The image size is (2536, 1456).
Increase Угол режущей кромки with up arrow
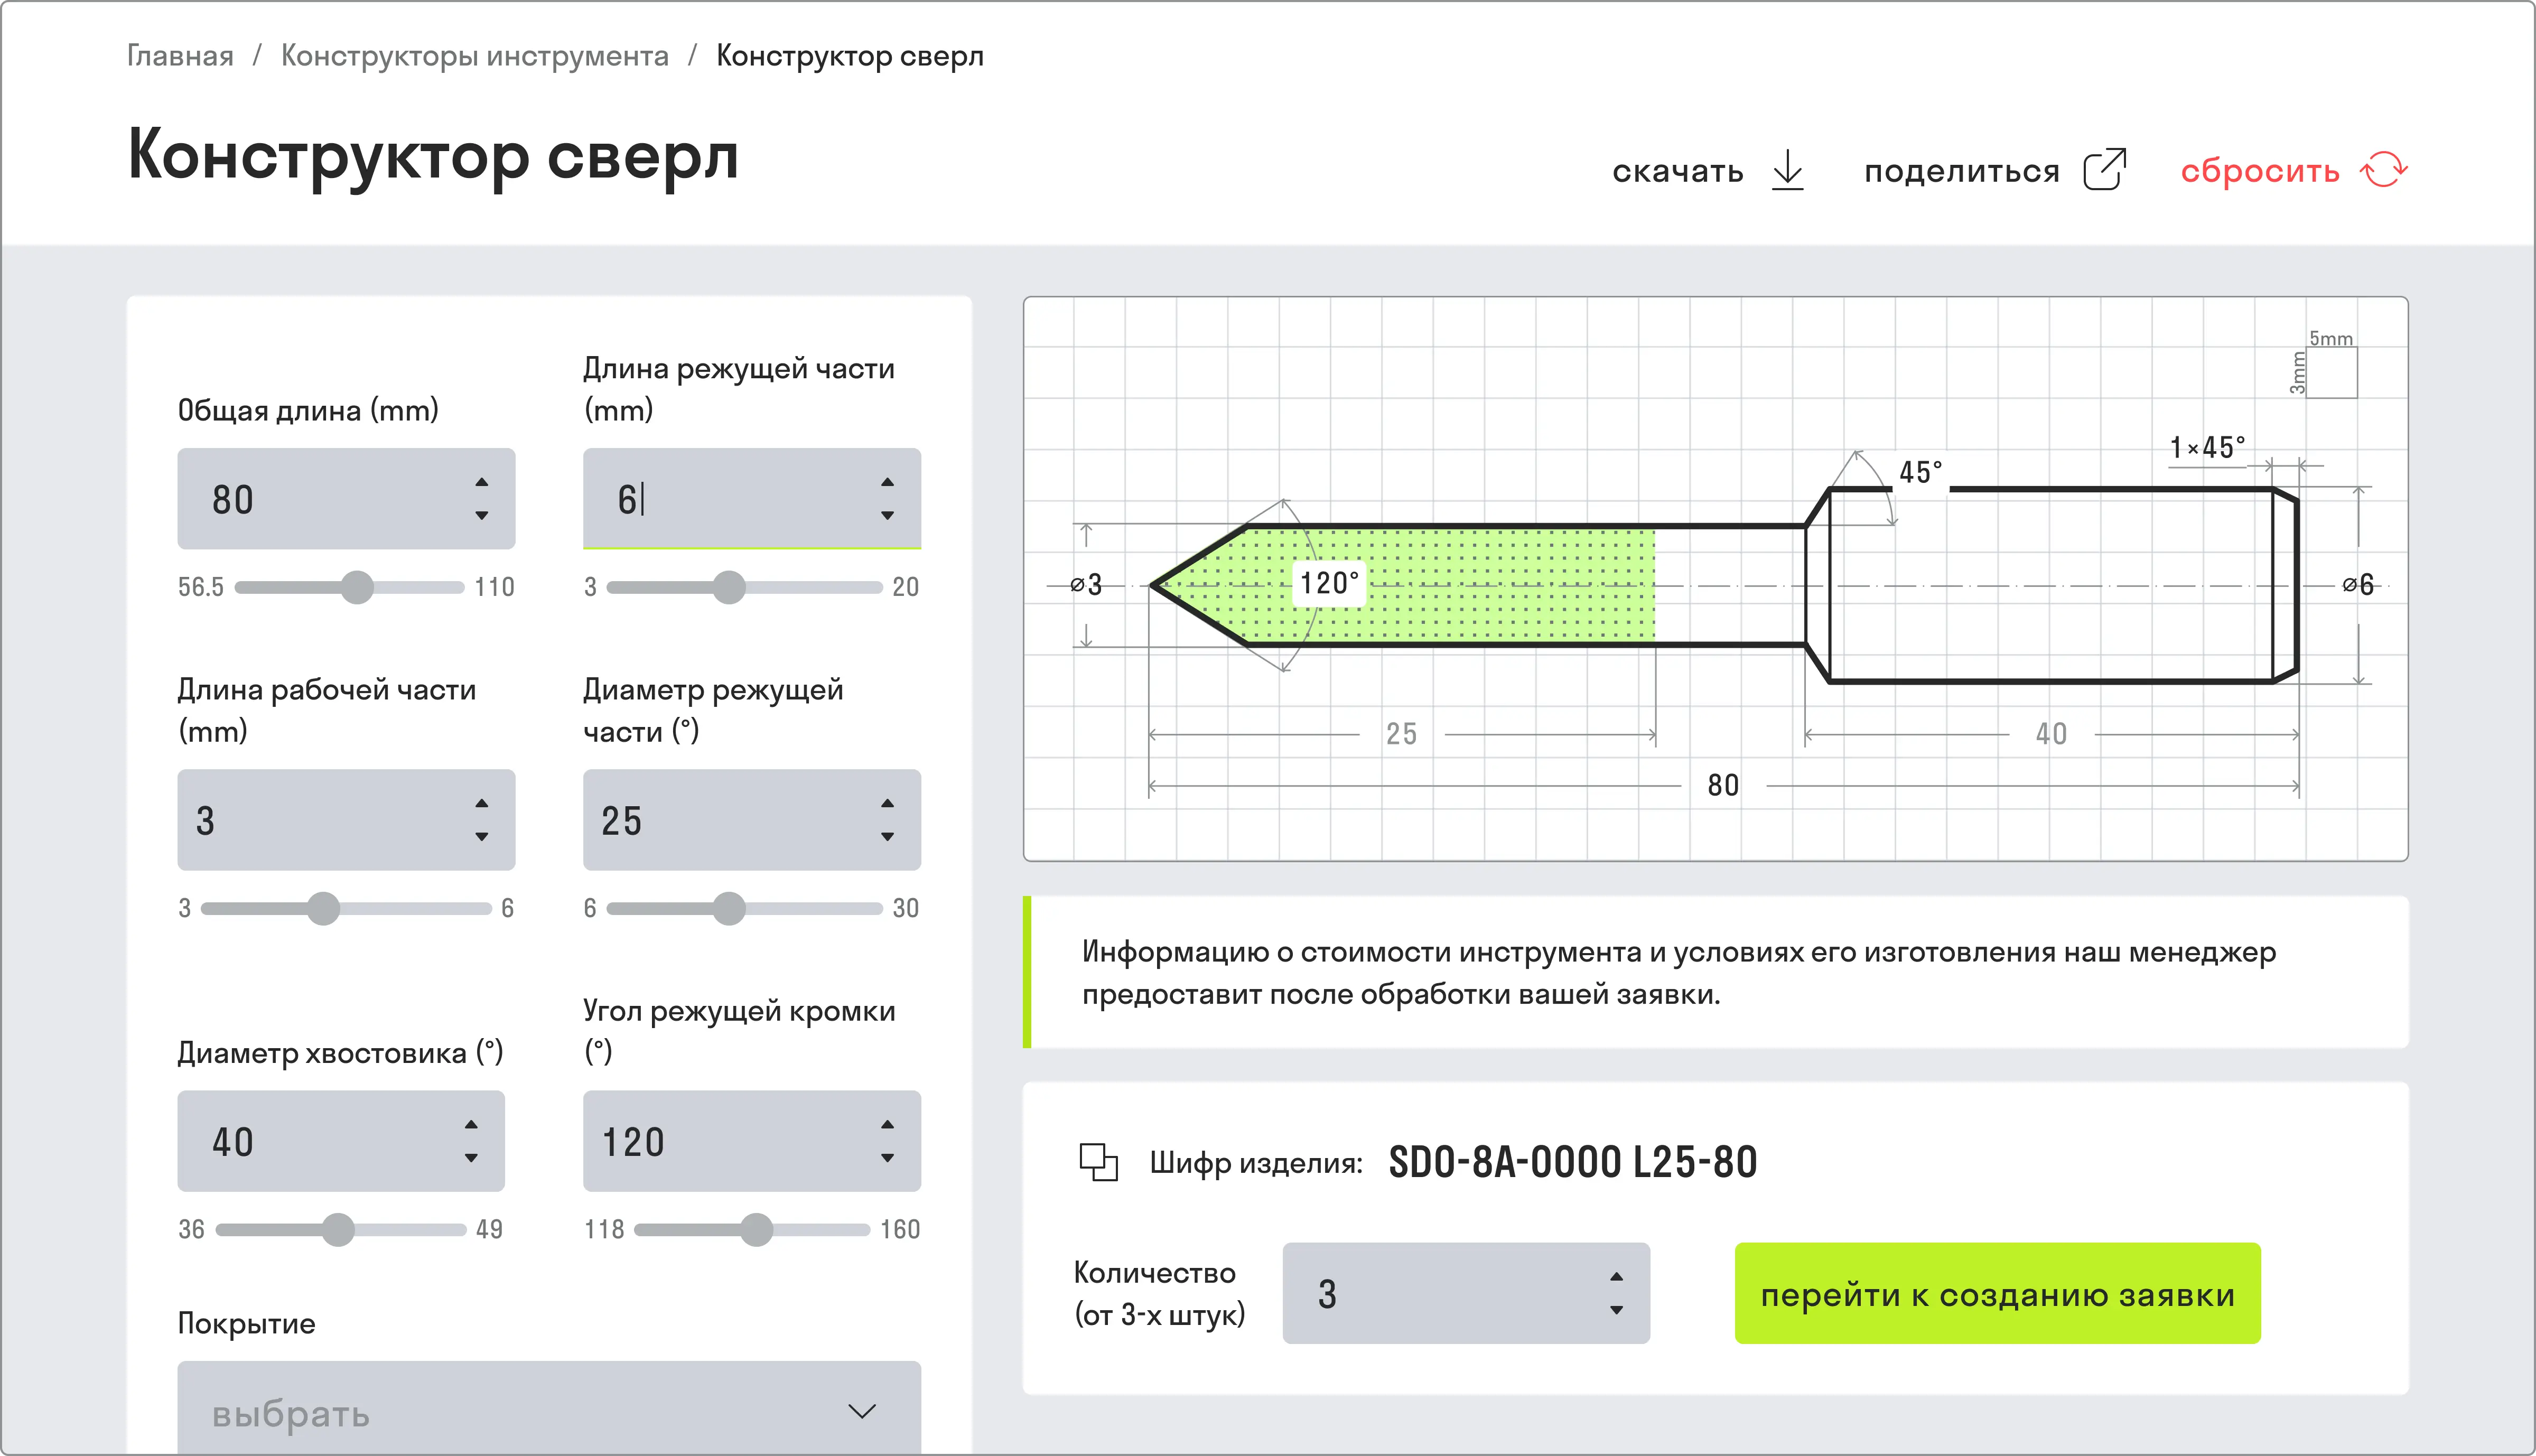(887, 1124)
